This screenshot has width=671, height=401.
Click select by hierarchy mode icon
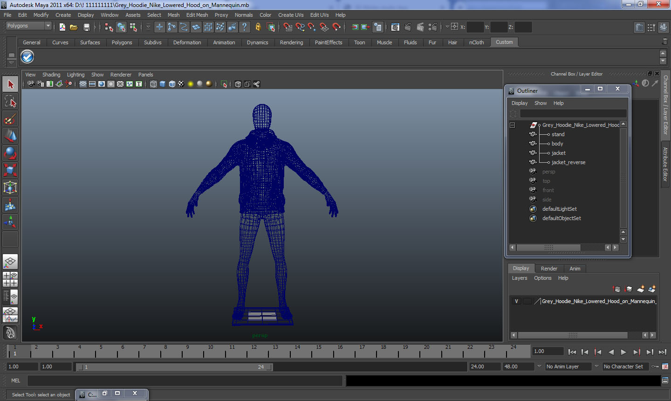click(109, 27)
